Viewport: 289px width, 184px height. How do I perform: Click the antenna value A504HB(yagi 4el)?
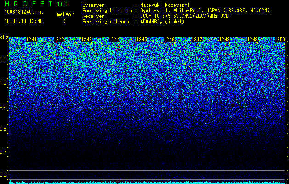pos(162,22)
